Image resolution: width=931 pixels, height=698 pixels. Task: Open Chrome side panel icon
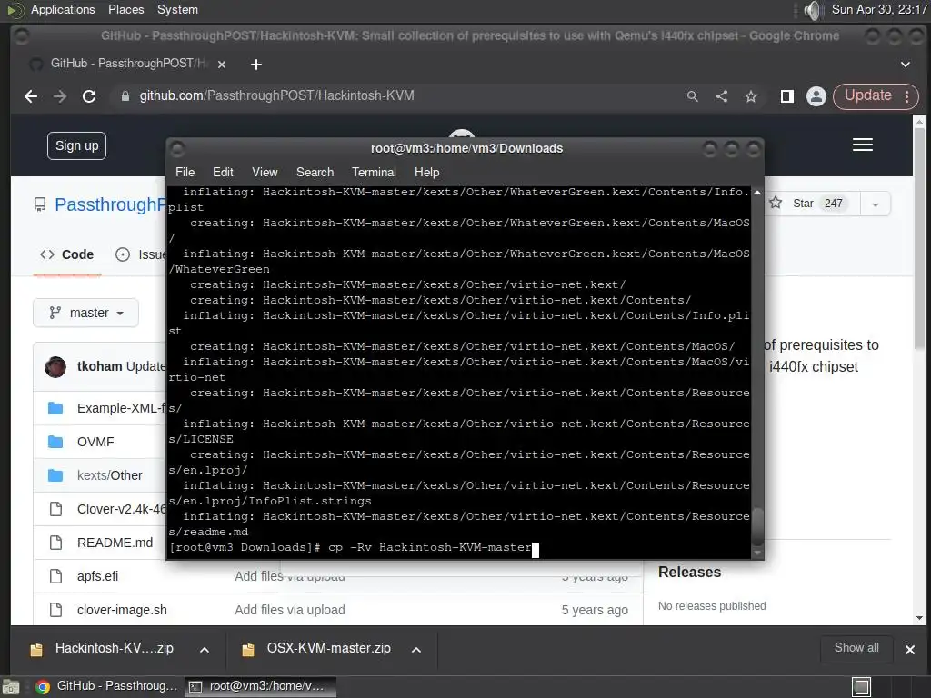pos(787,96)
